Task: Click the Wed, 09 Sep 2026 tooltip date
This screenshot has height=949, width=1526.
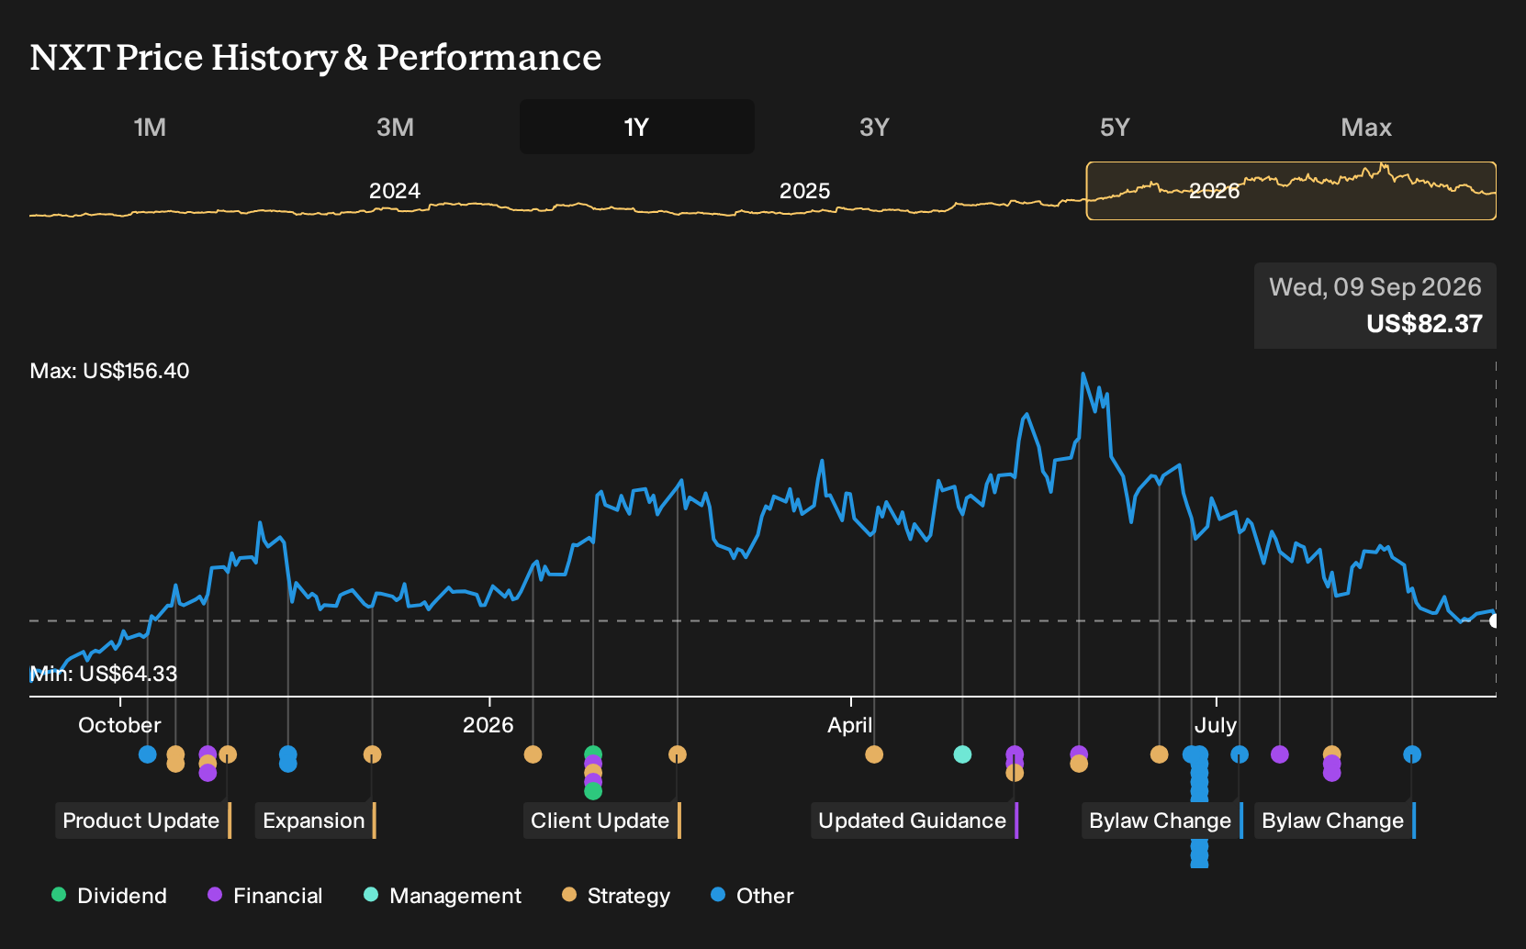Action: 1375,287
